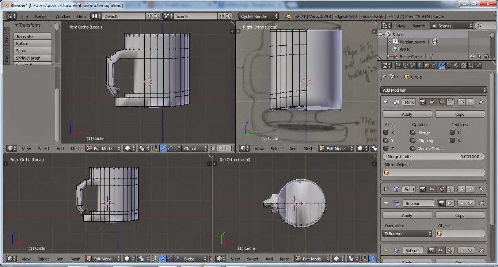
Task: Enable the Mirror Z axis checkbox
Action: pos(386,148)
